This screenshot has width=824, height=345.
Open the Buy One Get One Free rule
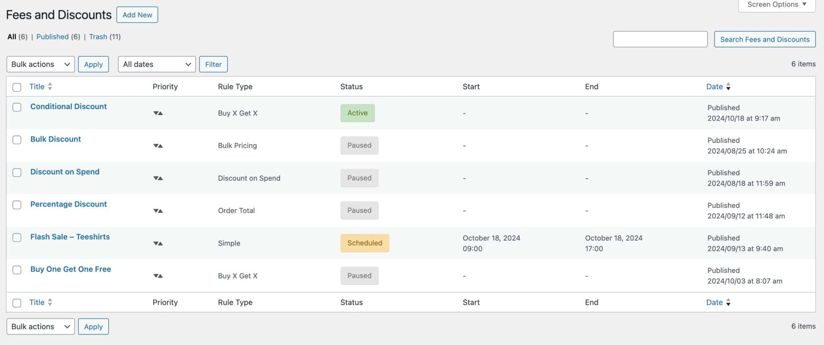[x=71, y=269]
